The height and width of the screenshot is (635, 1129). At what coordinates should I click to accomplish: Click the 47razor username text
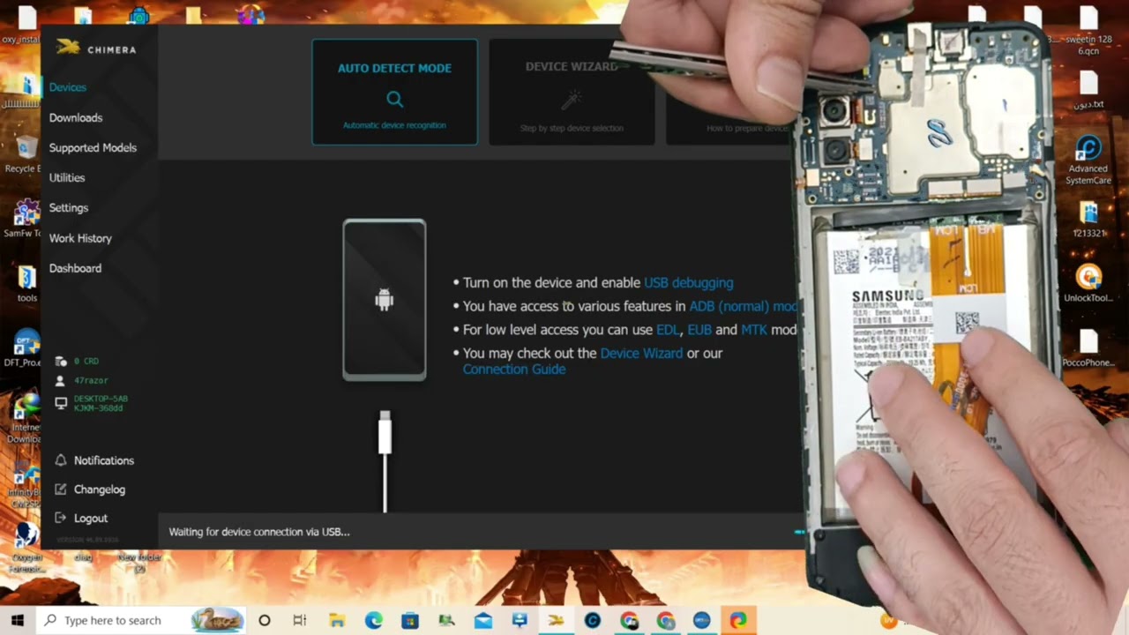click(91, 380)
